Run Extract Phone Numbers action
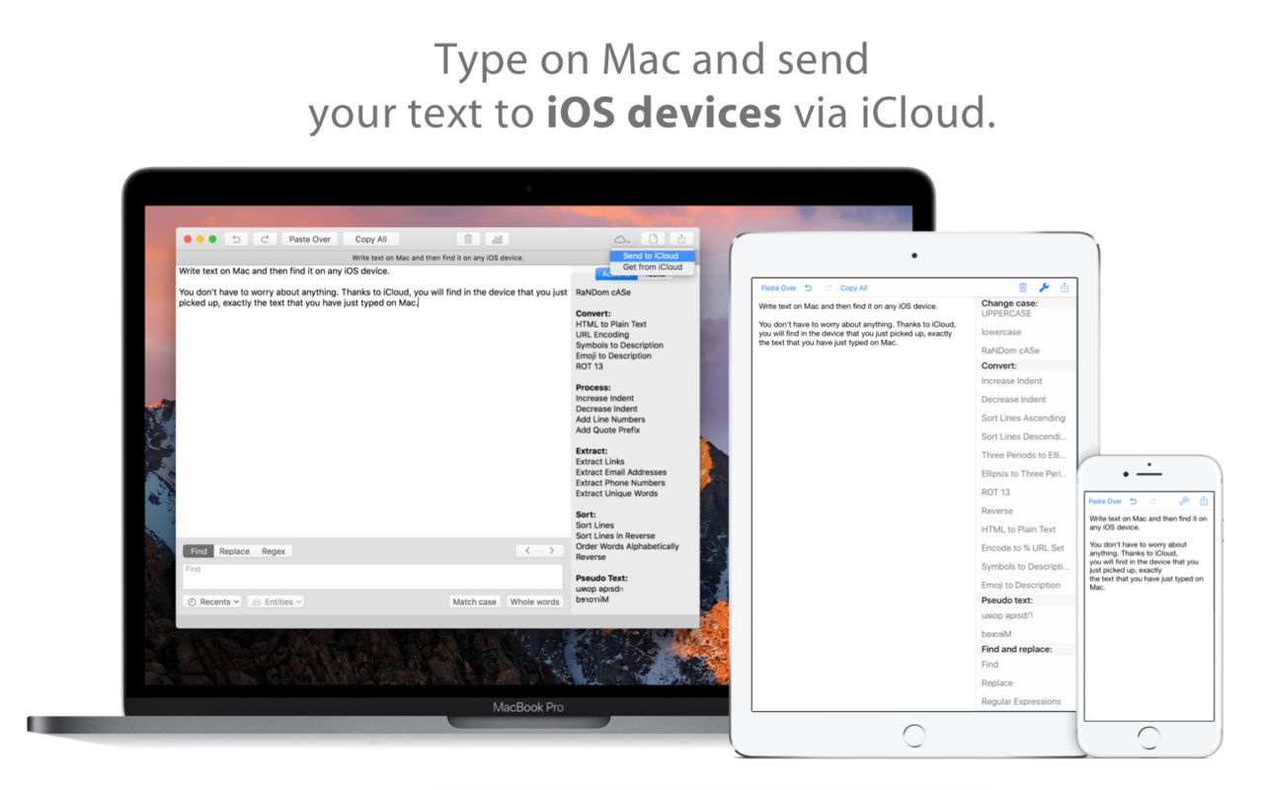The width and height of the screenshot is (1264, 790). pyautogui.click(x=620, y=483)
